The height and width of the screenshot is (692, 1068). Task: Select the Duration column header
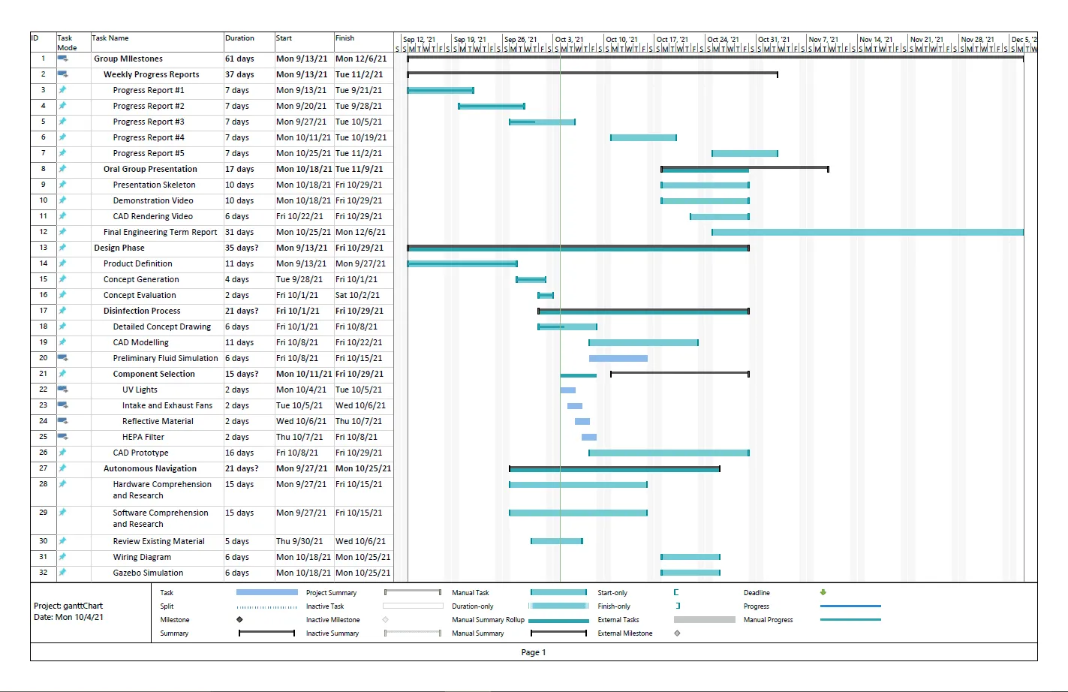239,38
